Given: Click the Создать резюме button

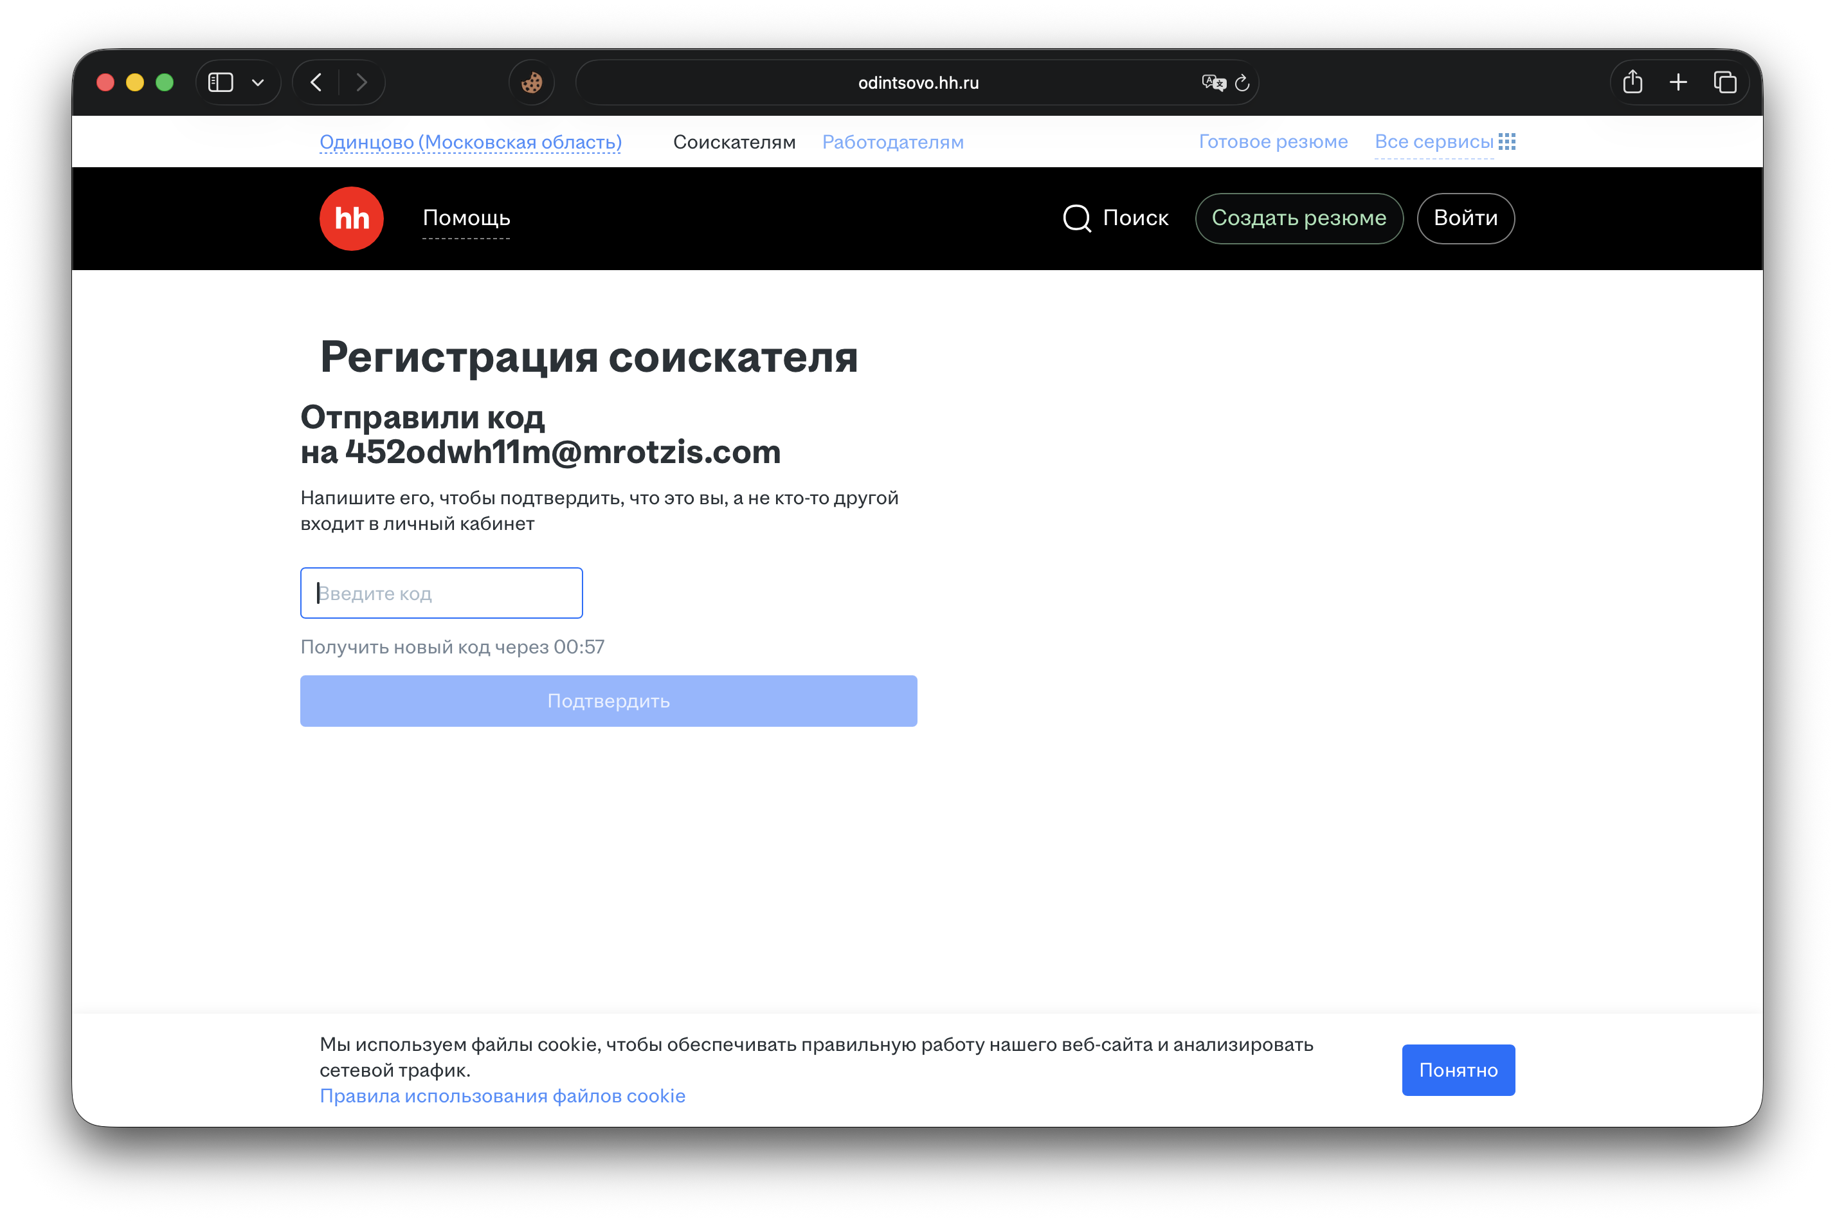Looking at the screenshot, I should [x=1299, y=219].
